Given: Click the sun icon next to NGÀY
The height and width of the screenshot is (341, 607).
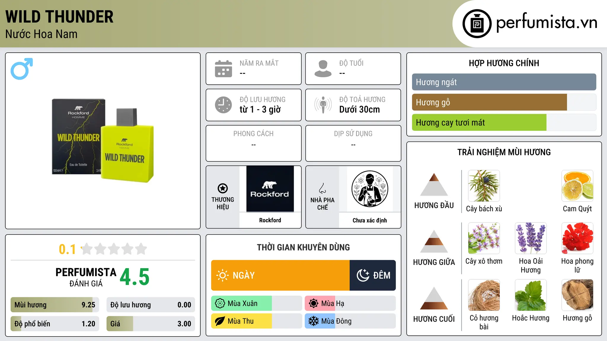Looking at the screenshot, I should 223,275.
